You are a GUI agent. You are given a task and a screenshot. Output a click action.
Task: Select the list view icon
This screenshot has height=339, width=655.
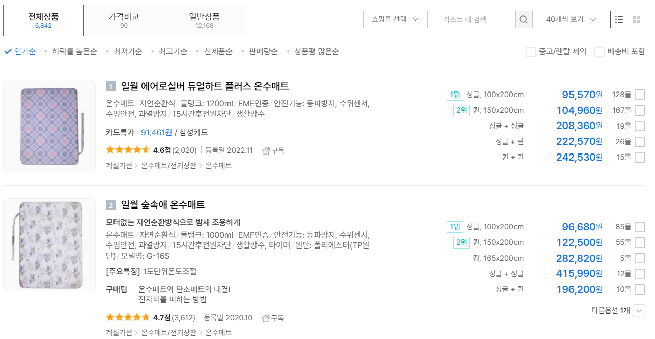pos(619,19)
